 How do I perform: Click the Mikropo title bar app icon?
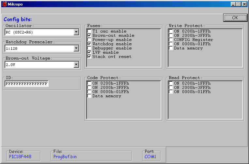pos(4,4)
